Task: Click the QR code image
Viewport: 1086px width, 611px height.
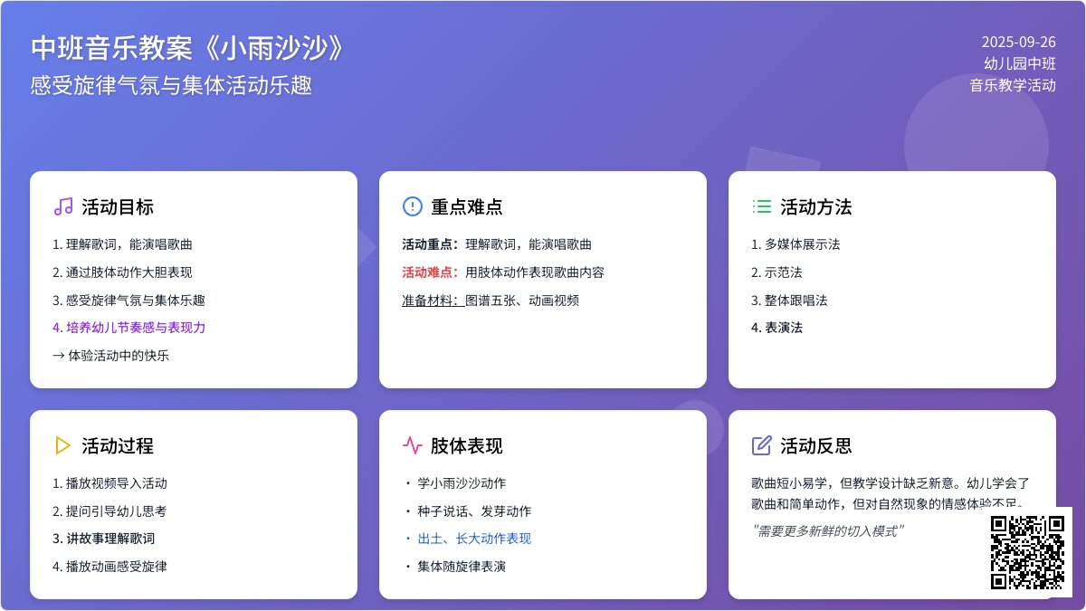Action: [x=1027, y=552]
